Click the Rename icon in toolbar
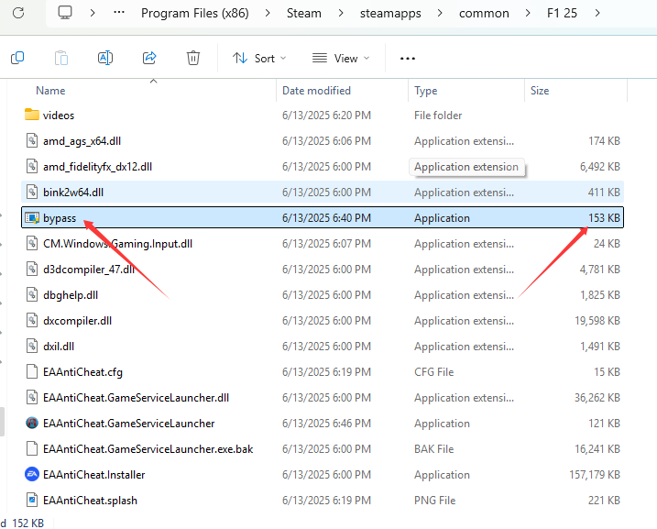657x529 pixels. tap(105, 58)
